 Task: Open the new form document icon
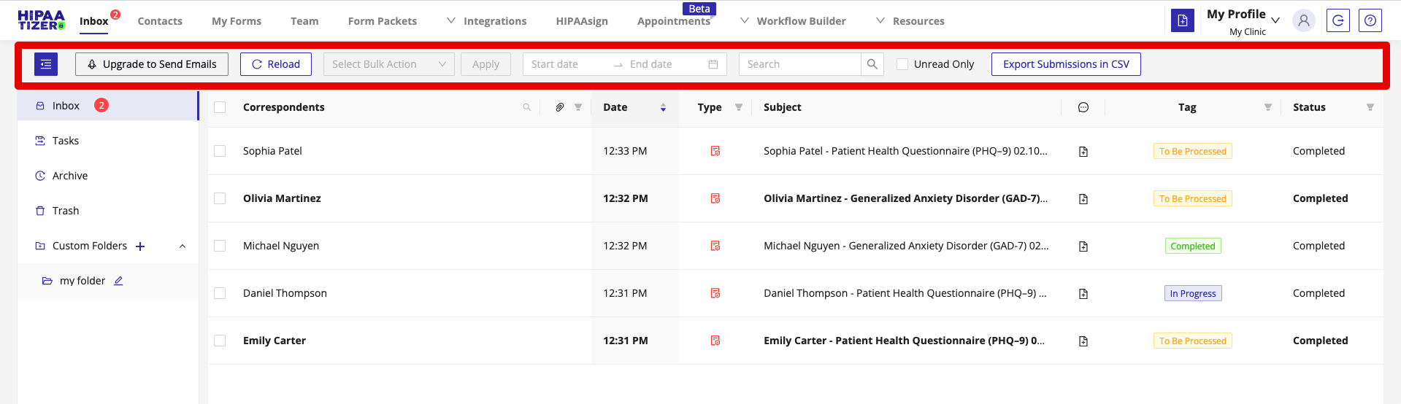(x=1183, y=20)
